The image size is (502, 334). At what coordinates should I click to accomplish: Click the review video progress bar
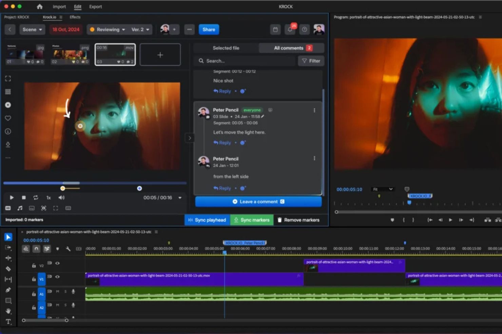95,183
